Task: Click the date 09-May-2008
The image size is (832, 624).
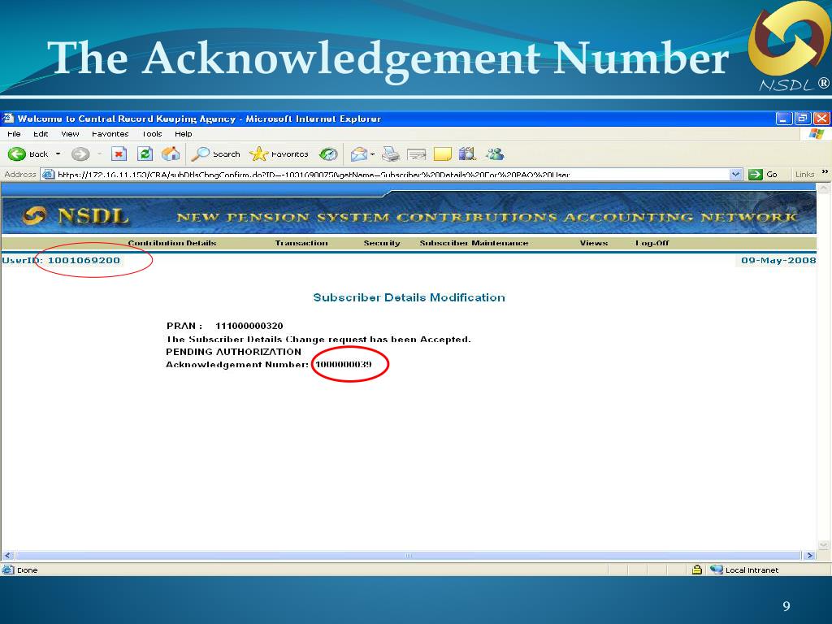Action: tap(778, 260)
